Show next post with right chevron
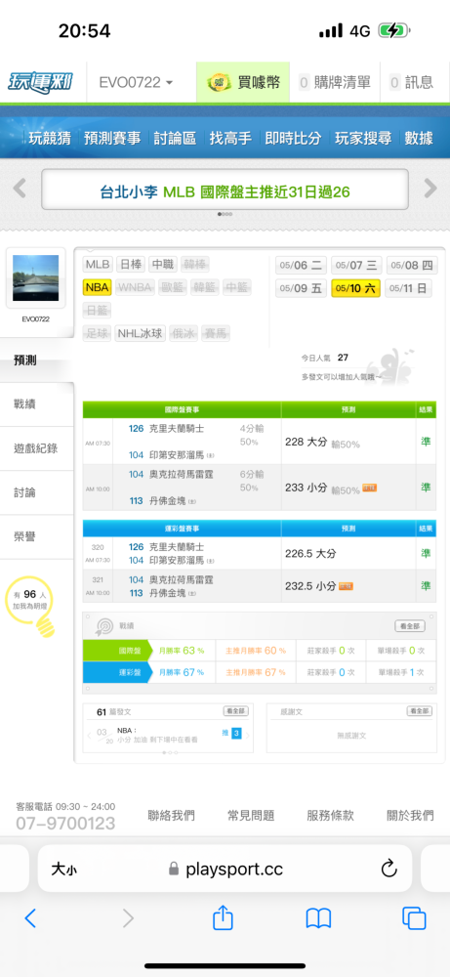 pos(247,736)
